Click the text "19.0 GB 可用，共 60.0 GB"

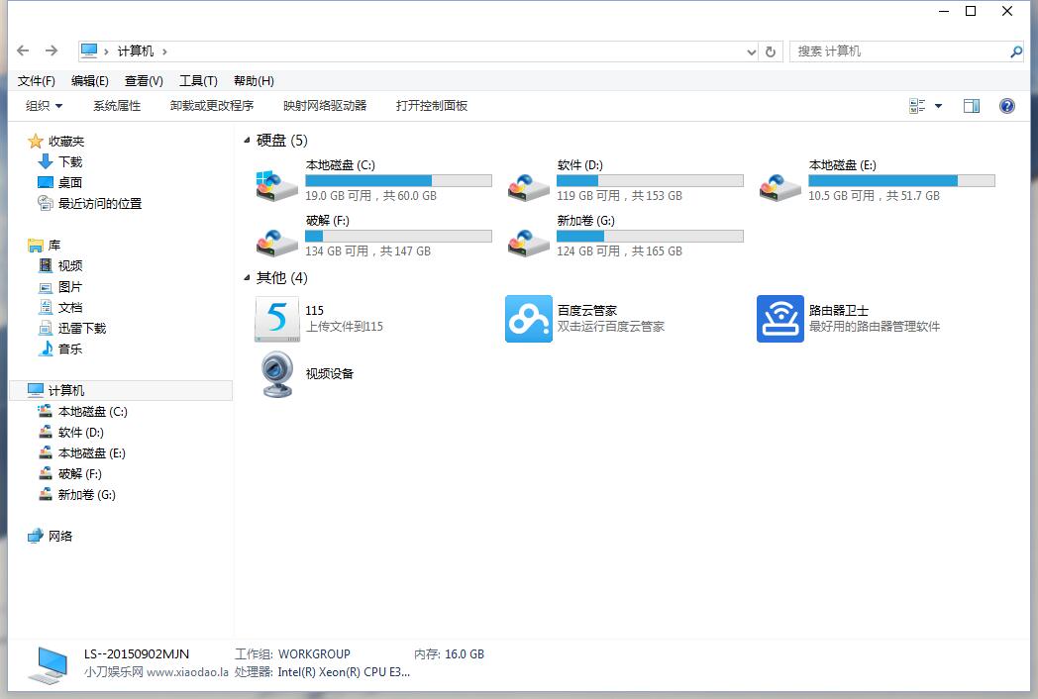point(370,196)
